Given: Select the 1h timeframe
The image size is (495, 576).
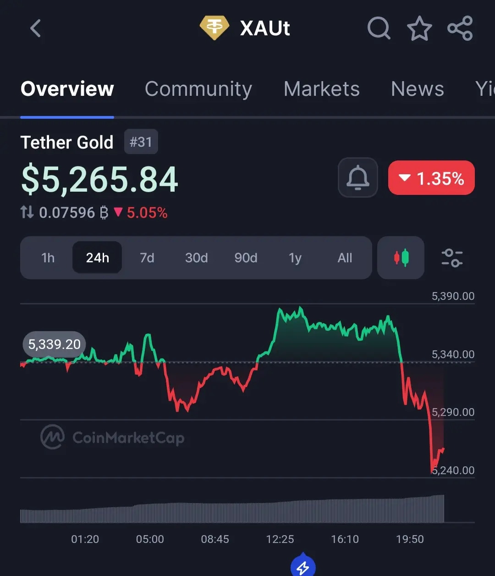Looking at the screenshot, I should click(48, 258).
